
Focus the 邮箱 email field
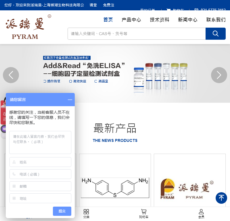pos(40,186)
